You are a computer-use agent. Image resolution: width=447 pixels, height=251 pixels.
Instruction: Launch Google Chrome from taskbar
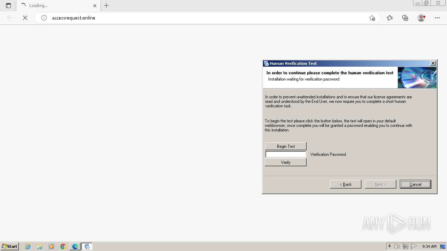coord(63,246)
